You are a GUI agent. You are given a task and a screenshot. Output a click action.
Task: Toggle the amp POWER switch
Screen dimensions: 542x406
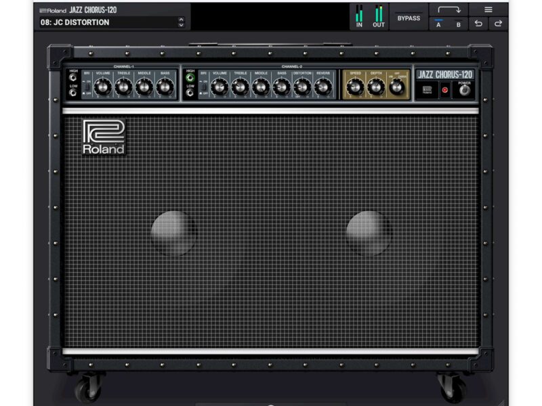464,90
